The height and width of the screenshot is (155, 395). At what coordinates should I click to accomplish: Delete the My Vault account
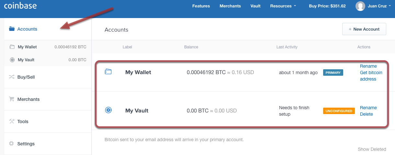[367, 114]
